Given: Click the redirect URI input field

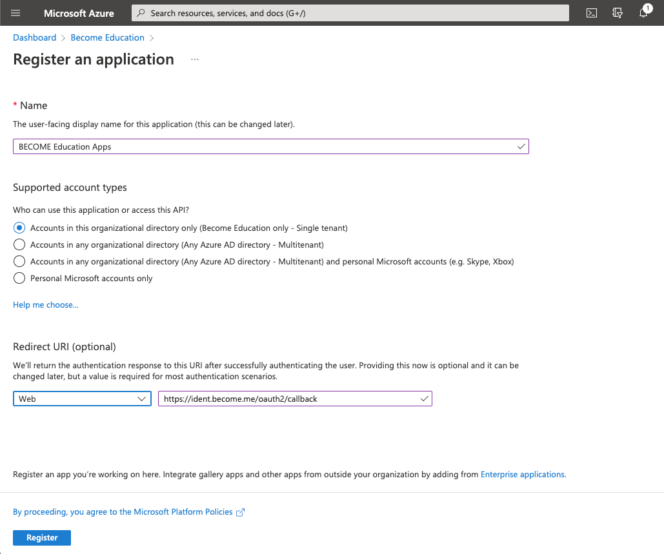Looking at the screenshot, I should tap(295, 399).
